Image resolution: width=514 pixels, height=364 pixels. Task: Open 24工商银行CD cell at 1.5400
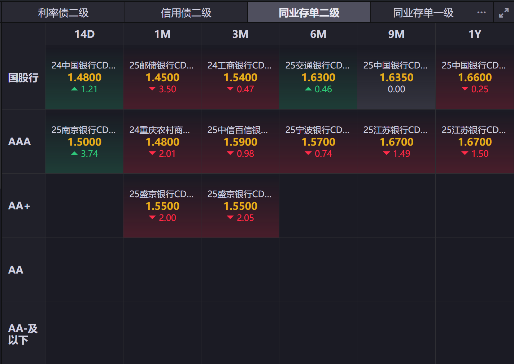click(240, 77)
